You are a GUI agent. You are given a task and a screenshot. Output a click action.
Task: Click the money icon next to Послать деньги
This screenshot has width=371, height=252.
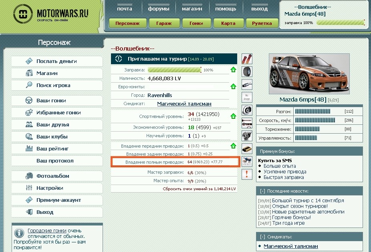29,61
